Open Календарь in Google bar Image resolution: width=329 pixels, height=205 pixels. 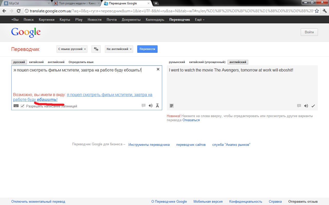point(155,19)
